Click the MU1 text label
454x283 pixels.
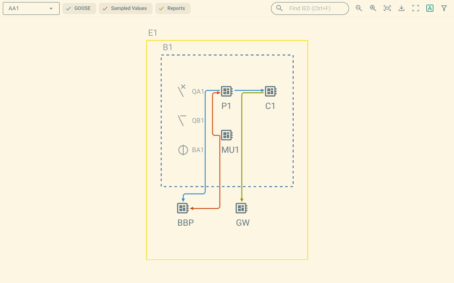pos(230,150)
